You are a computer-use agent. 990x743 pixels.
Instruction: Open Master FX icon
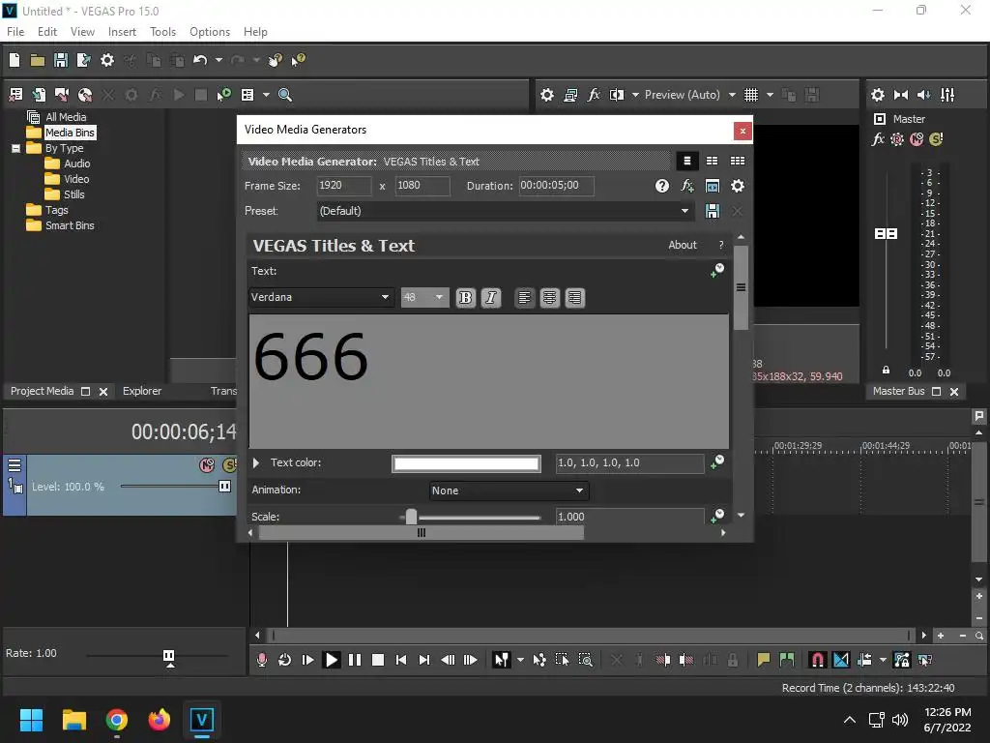(x=878, y=139)
